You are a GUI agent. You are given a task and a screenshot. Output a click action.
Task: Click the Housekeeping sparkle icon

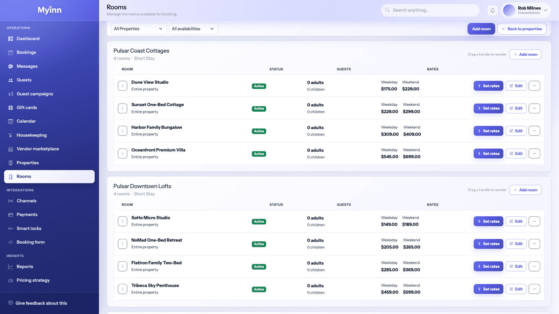[10, 135]
